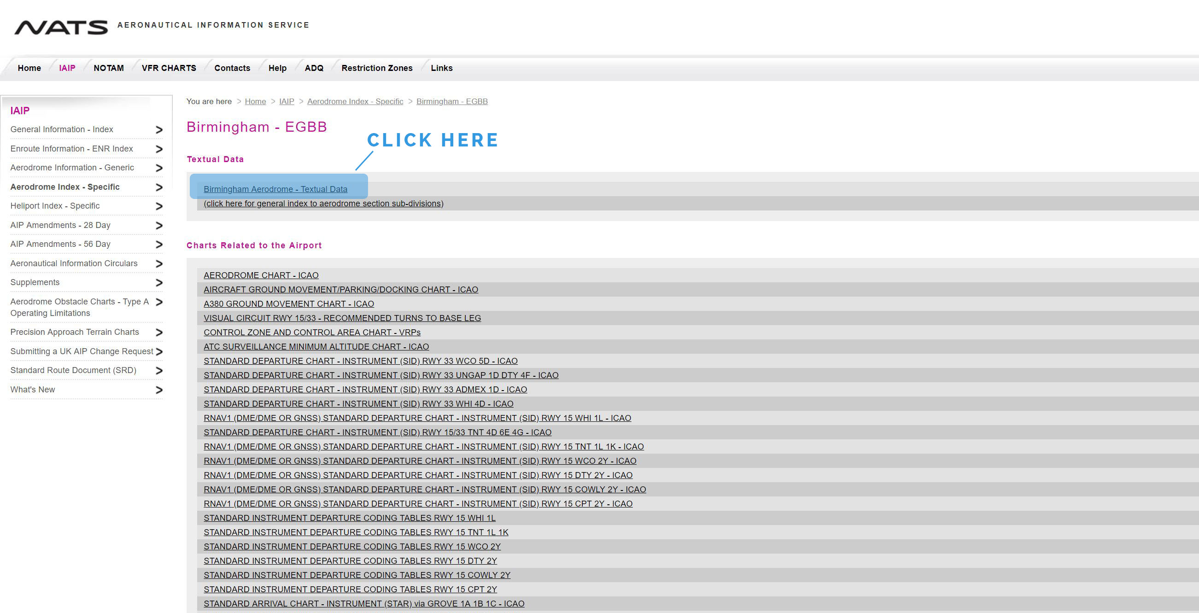Open departure coding tables RWY 15 CPT 2Y
Screen dimensions: 1199x613
[x=350, y=589]
